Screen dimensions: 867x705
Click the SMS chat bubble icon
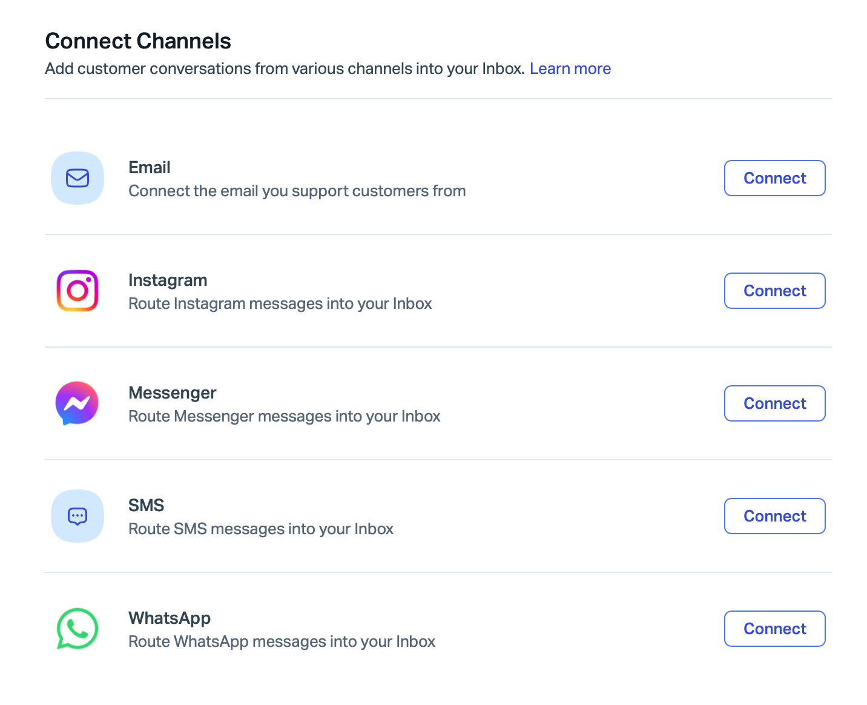click(x=77, y=516)
